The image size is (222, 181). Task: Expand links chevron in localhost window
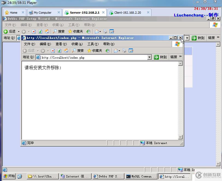coord(180,56)
